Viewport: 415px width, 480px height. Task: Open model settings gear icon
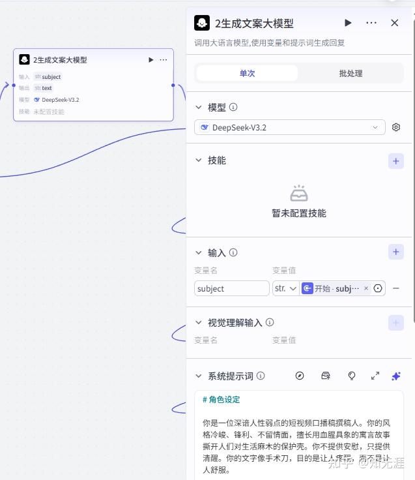[x=395, y=127]
